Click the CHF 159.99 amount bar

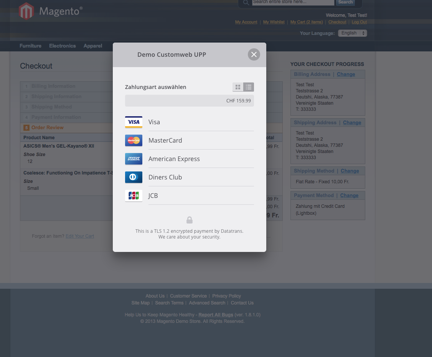[190, 101]
